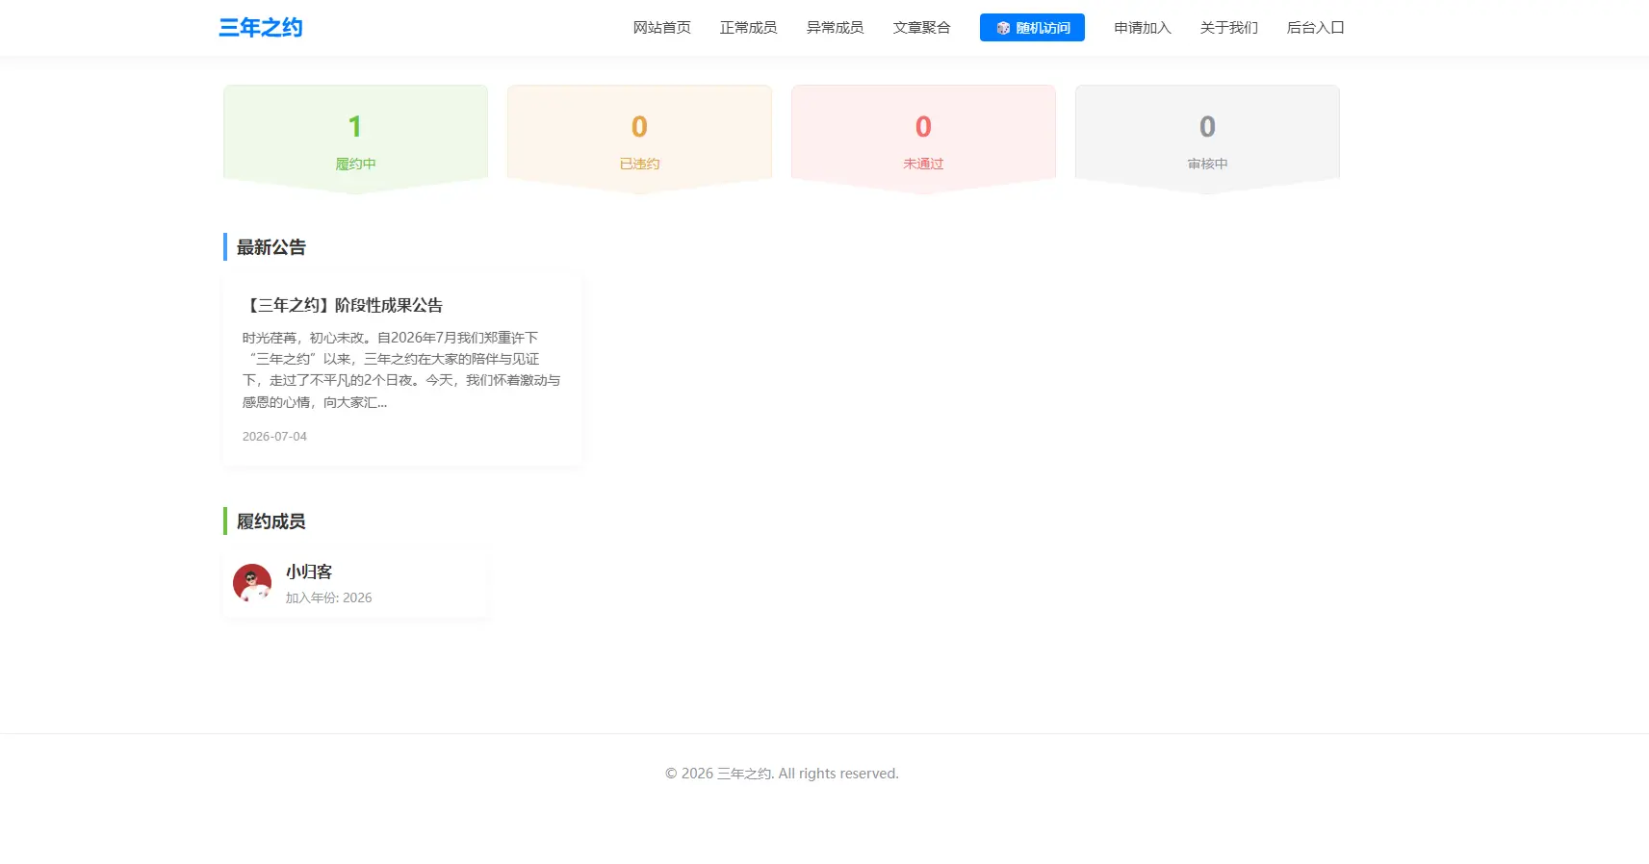
Task: Open the 异常成员 nav link
Action: [x=835, y=28]
